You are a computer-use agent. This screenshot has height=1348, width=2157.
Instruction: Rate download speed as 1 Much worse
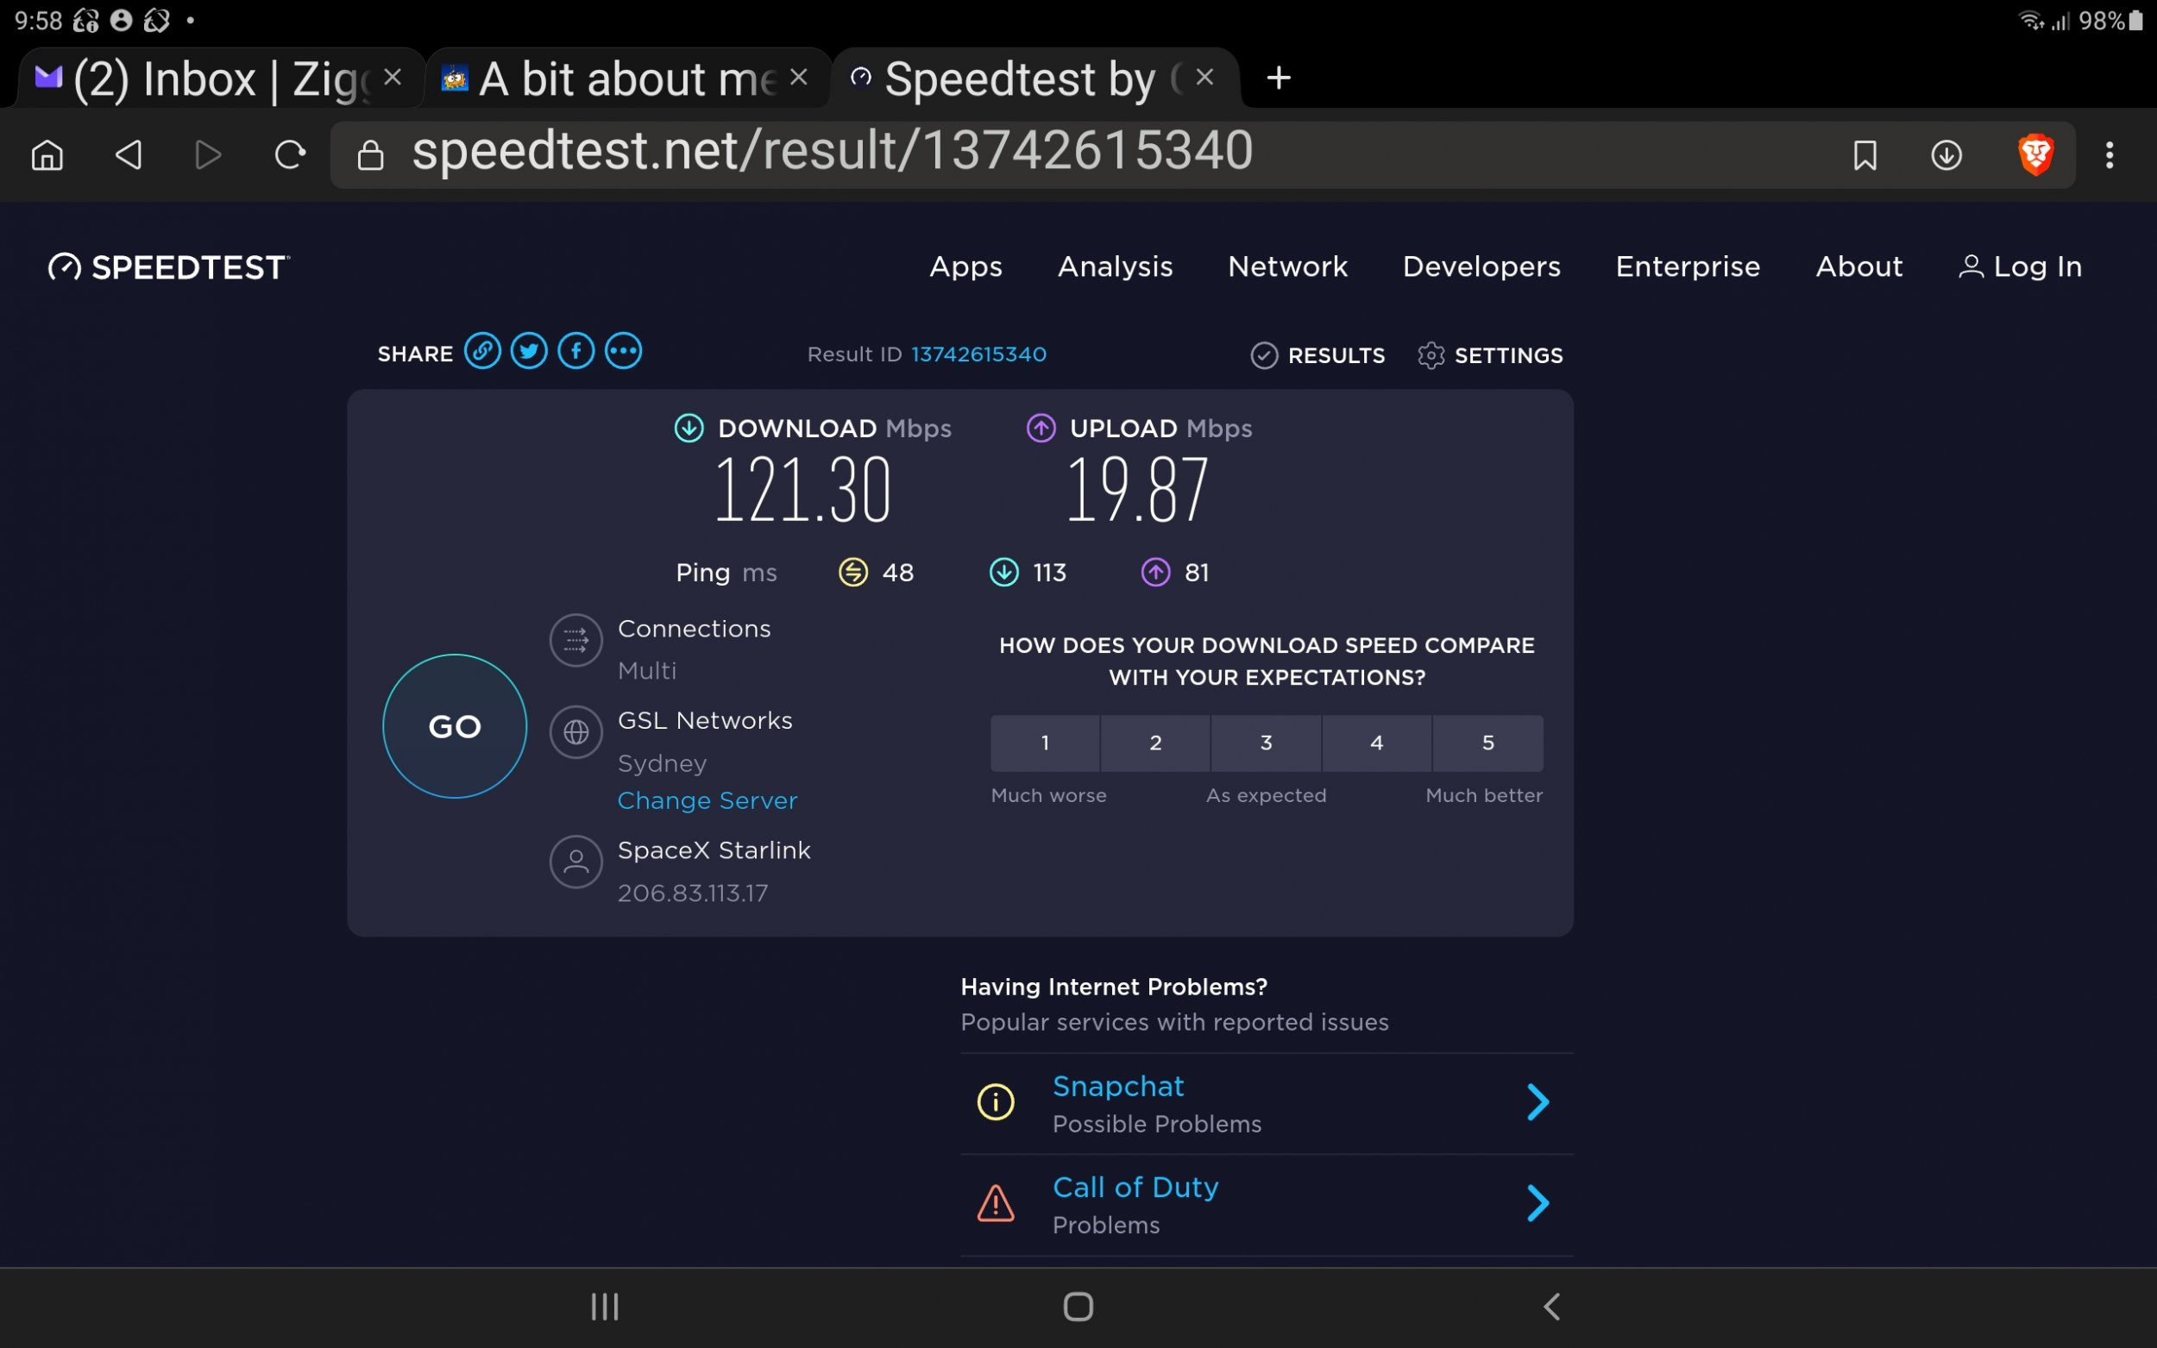1045,743
